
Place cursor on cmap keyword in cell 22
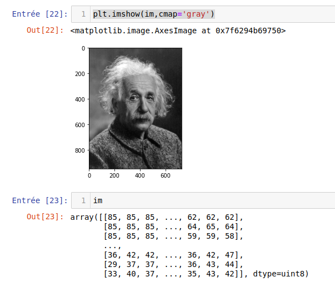(167, 13)
